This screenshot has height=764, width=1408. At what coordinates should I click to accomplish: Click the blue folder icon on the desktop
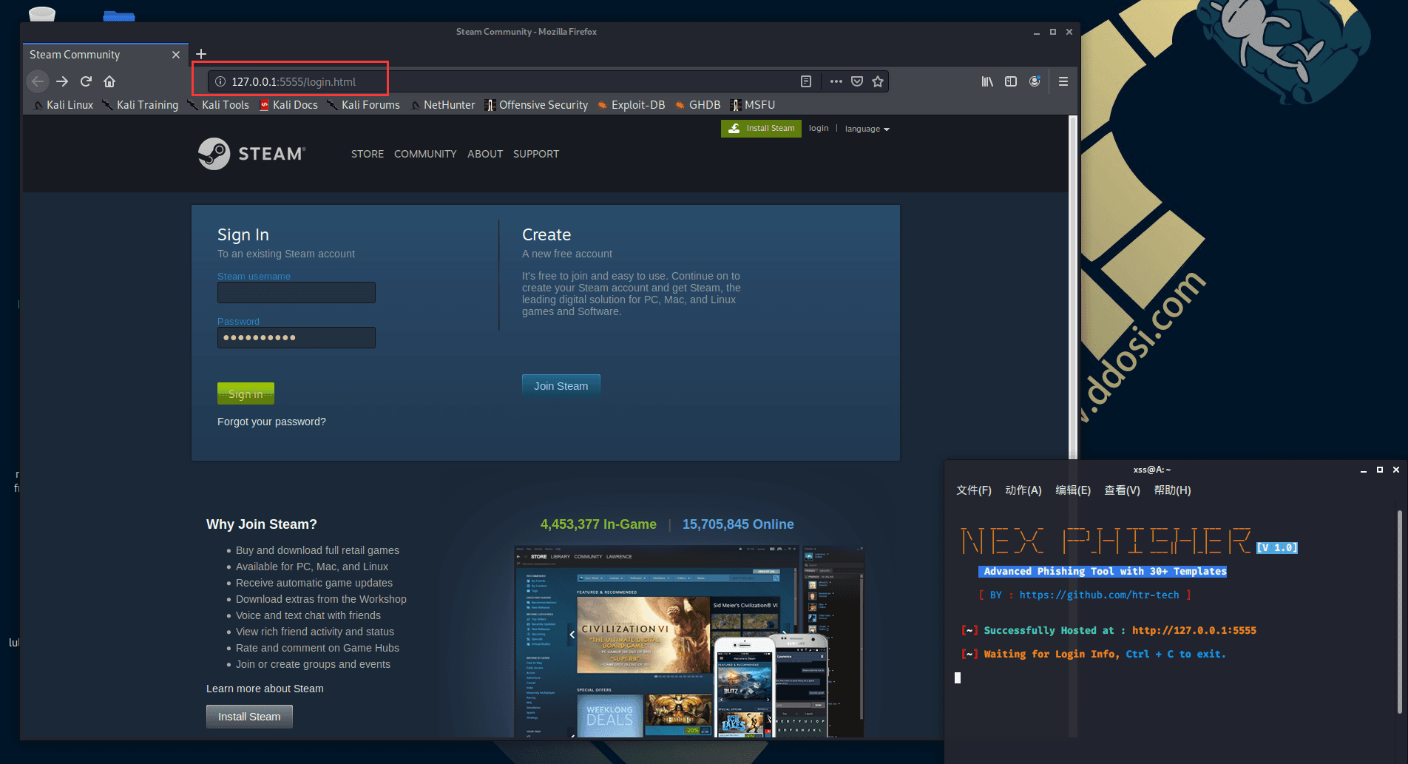[x=118, y=15]
